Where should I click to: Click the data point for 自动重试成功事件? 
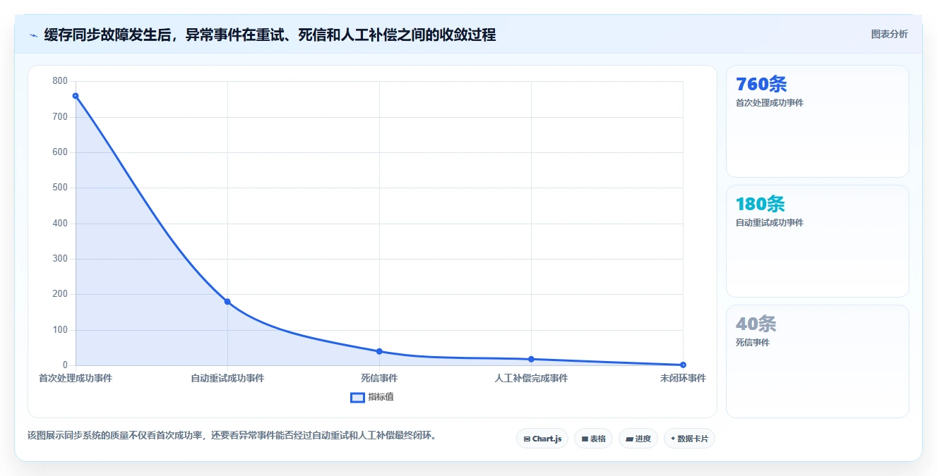tap(227, 302)
